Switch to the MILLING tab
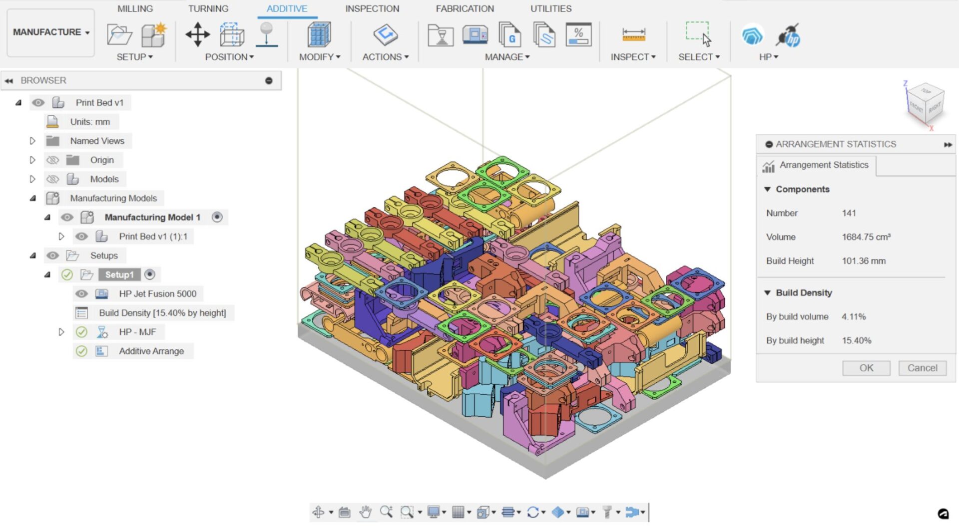This screenshot has width=959, height=526. point(135,8)
